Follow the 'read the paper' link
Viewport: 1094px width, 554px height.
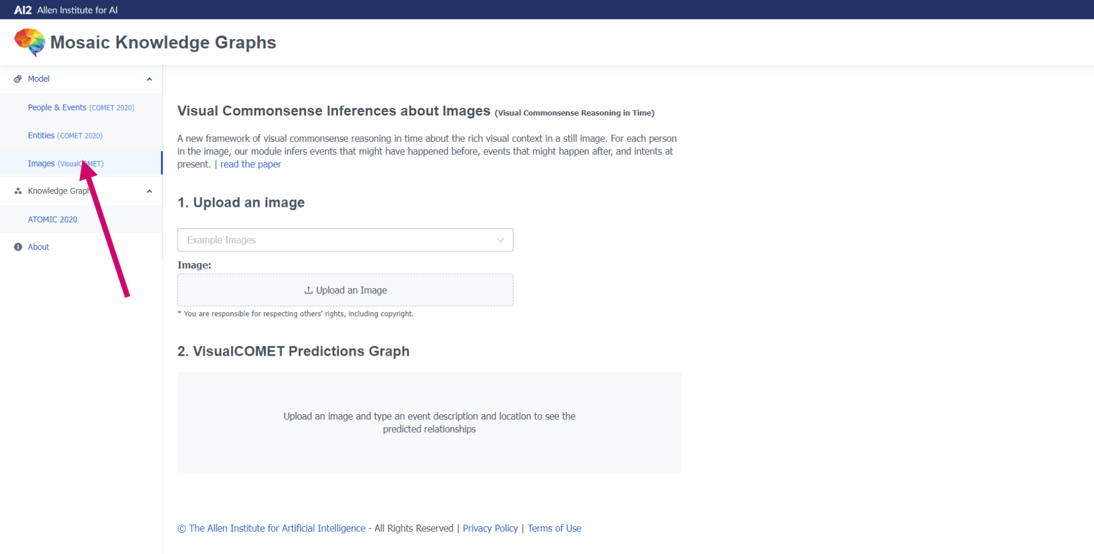(251, 164)
